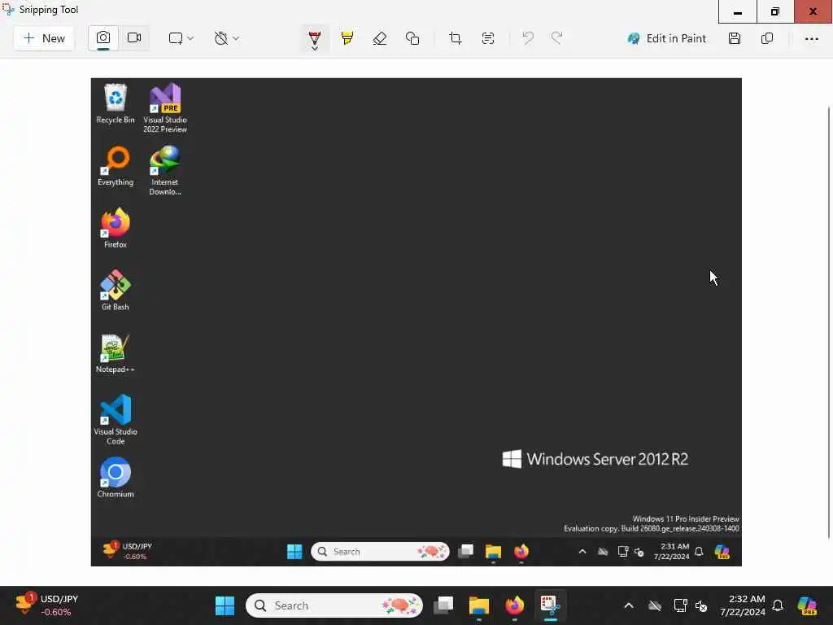Open Start on the live Windows taskbar
This screenshot has width=833, height=625.
(225, 605)
